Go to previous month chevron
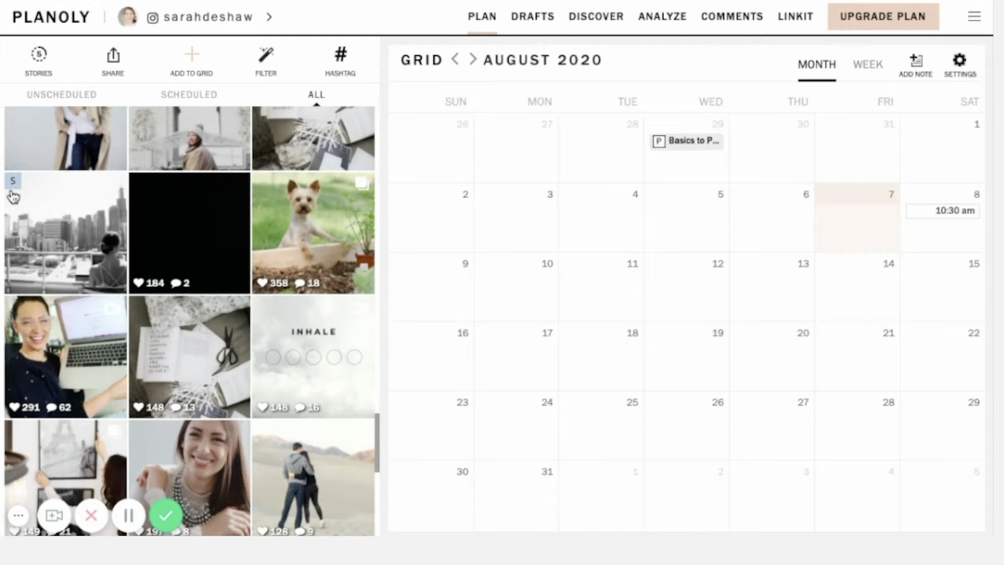The height and width of the screenshot is (565, 1004). pyautogui.click(x=455, y=60)
